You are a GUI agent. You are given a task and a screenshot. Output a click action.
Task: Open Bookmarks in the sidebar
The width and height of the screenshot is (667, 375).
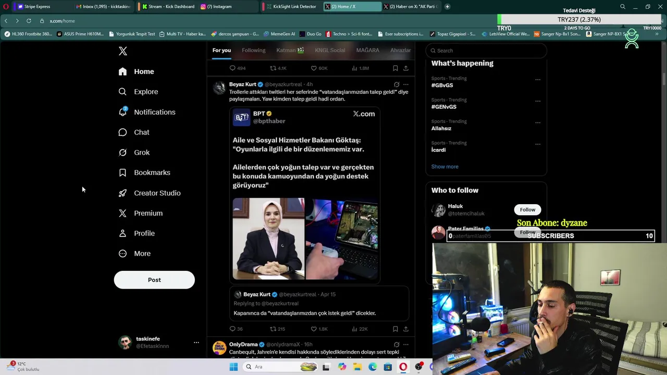tap(144, 172)
